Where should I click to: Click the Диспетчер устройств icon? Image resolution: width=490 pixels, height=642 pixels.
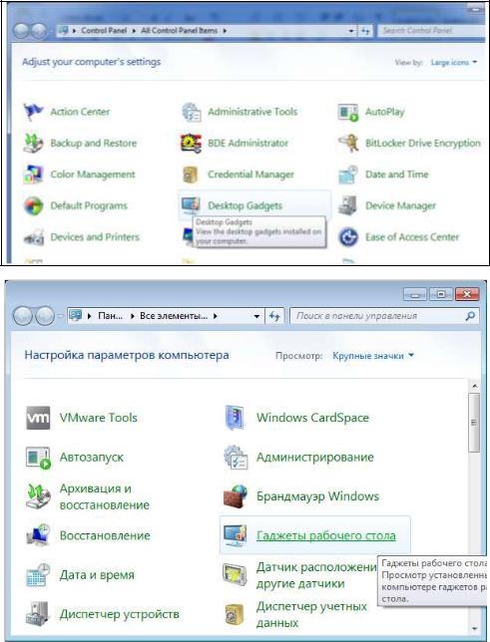(x=38, y=614)
